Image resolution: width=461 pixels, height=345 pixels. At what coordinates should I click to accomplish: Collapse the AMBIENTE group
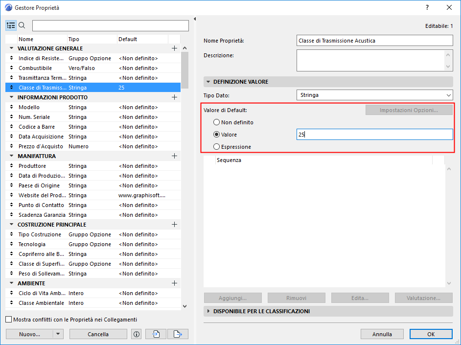11,283
